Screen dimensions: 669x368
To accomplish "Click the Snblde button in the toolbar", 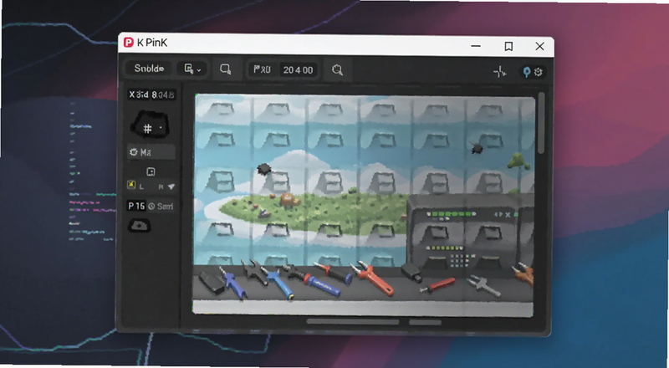I will point(149,69).
